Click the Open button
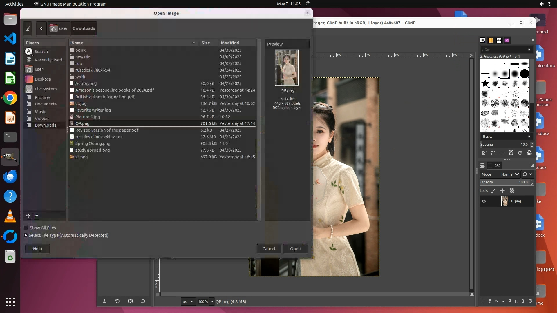The width and height of the screenshot is (557, 313). click(295, 249)
